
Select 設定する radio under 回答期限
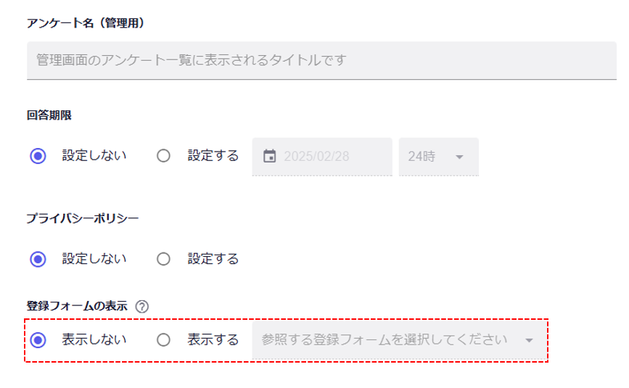coord(163,156)
